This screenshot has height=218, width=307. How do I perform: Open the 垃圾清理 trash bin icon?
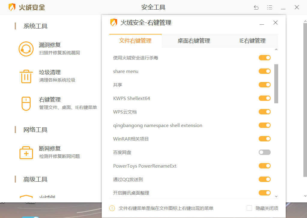coord(26,76)
